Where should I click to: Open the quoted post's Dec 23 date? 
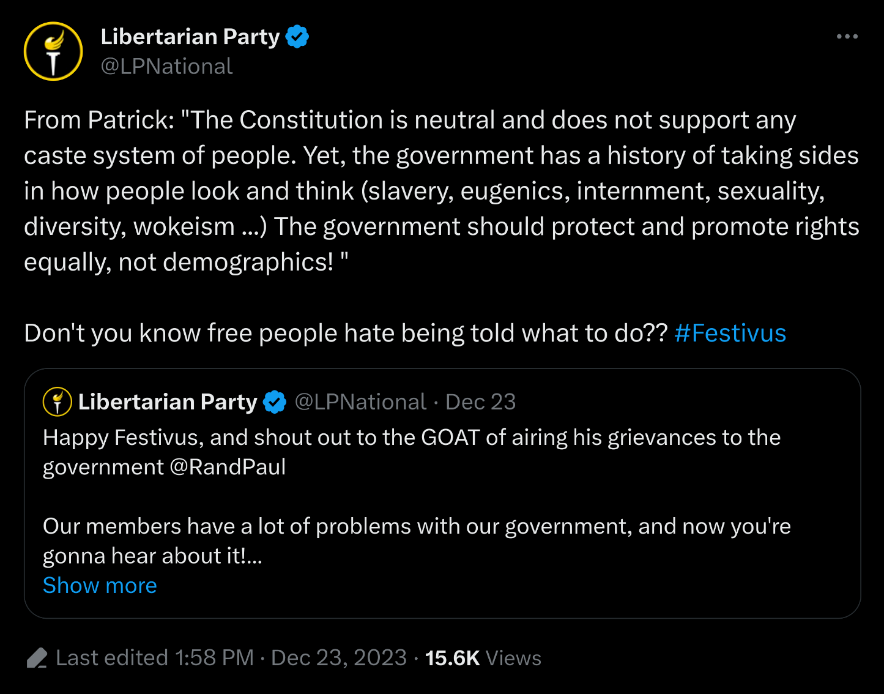coord(480,402)
